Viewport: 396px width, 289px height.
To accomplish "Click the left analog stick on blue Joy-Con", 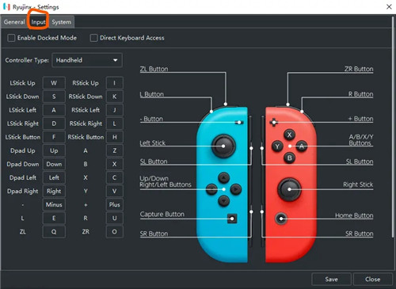I will (x=223, y=146).
